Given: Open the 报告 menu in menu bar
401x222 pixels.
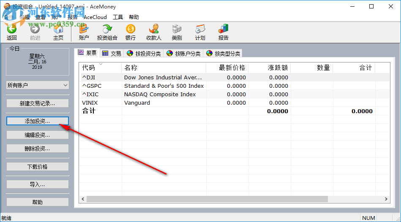Looking at the screenshot, I should (72, 17).
